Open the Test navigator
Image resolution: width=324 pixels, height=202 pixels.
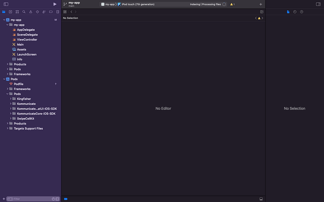37,12
